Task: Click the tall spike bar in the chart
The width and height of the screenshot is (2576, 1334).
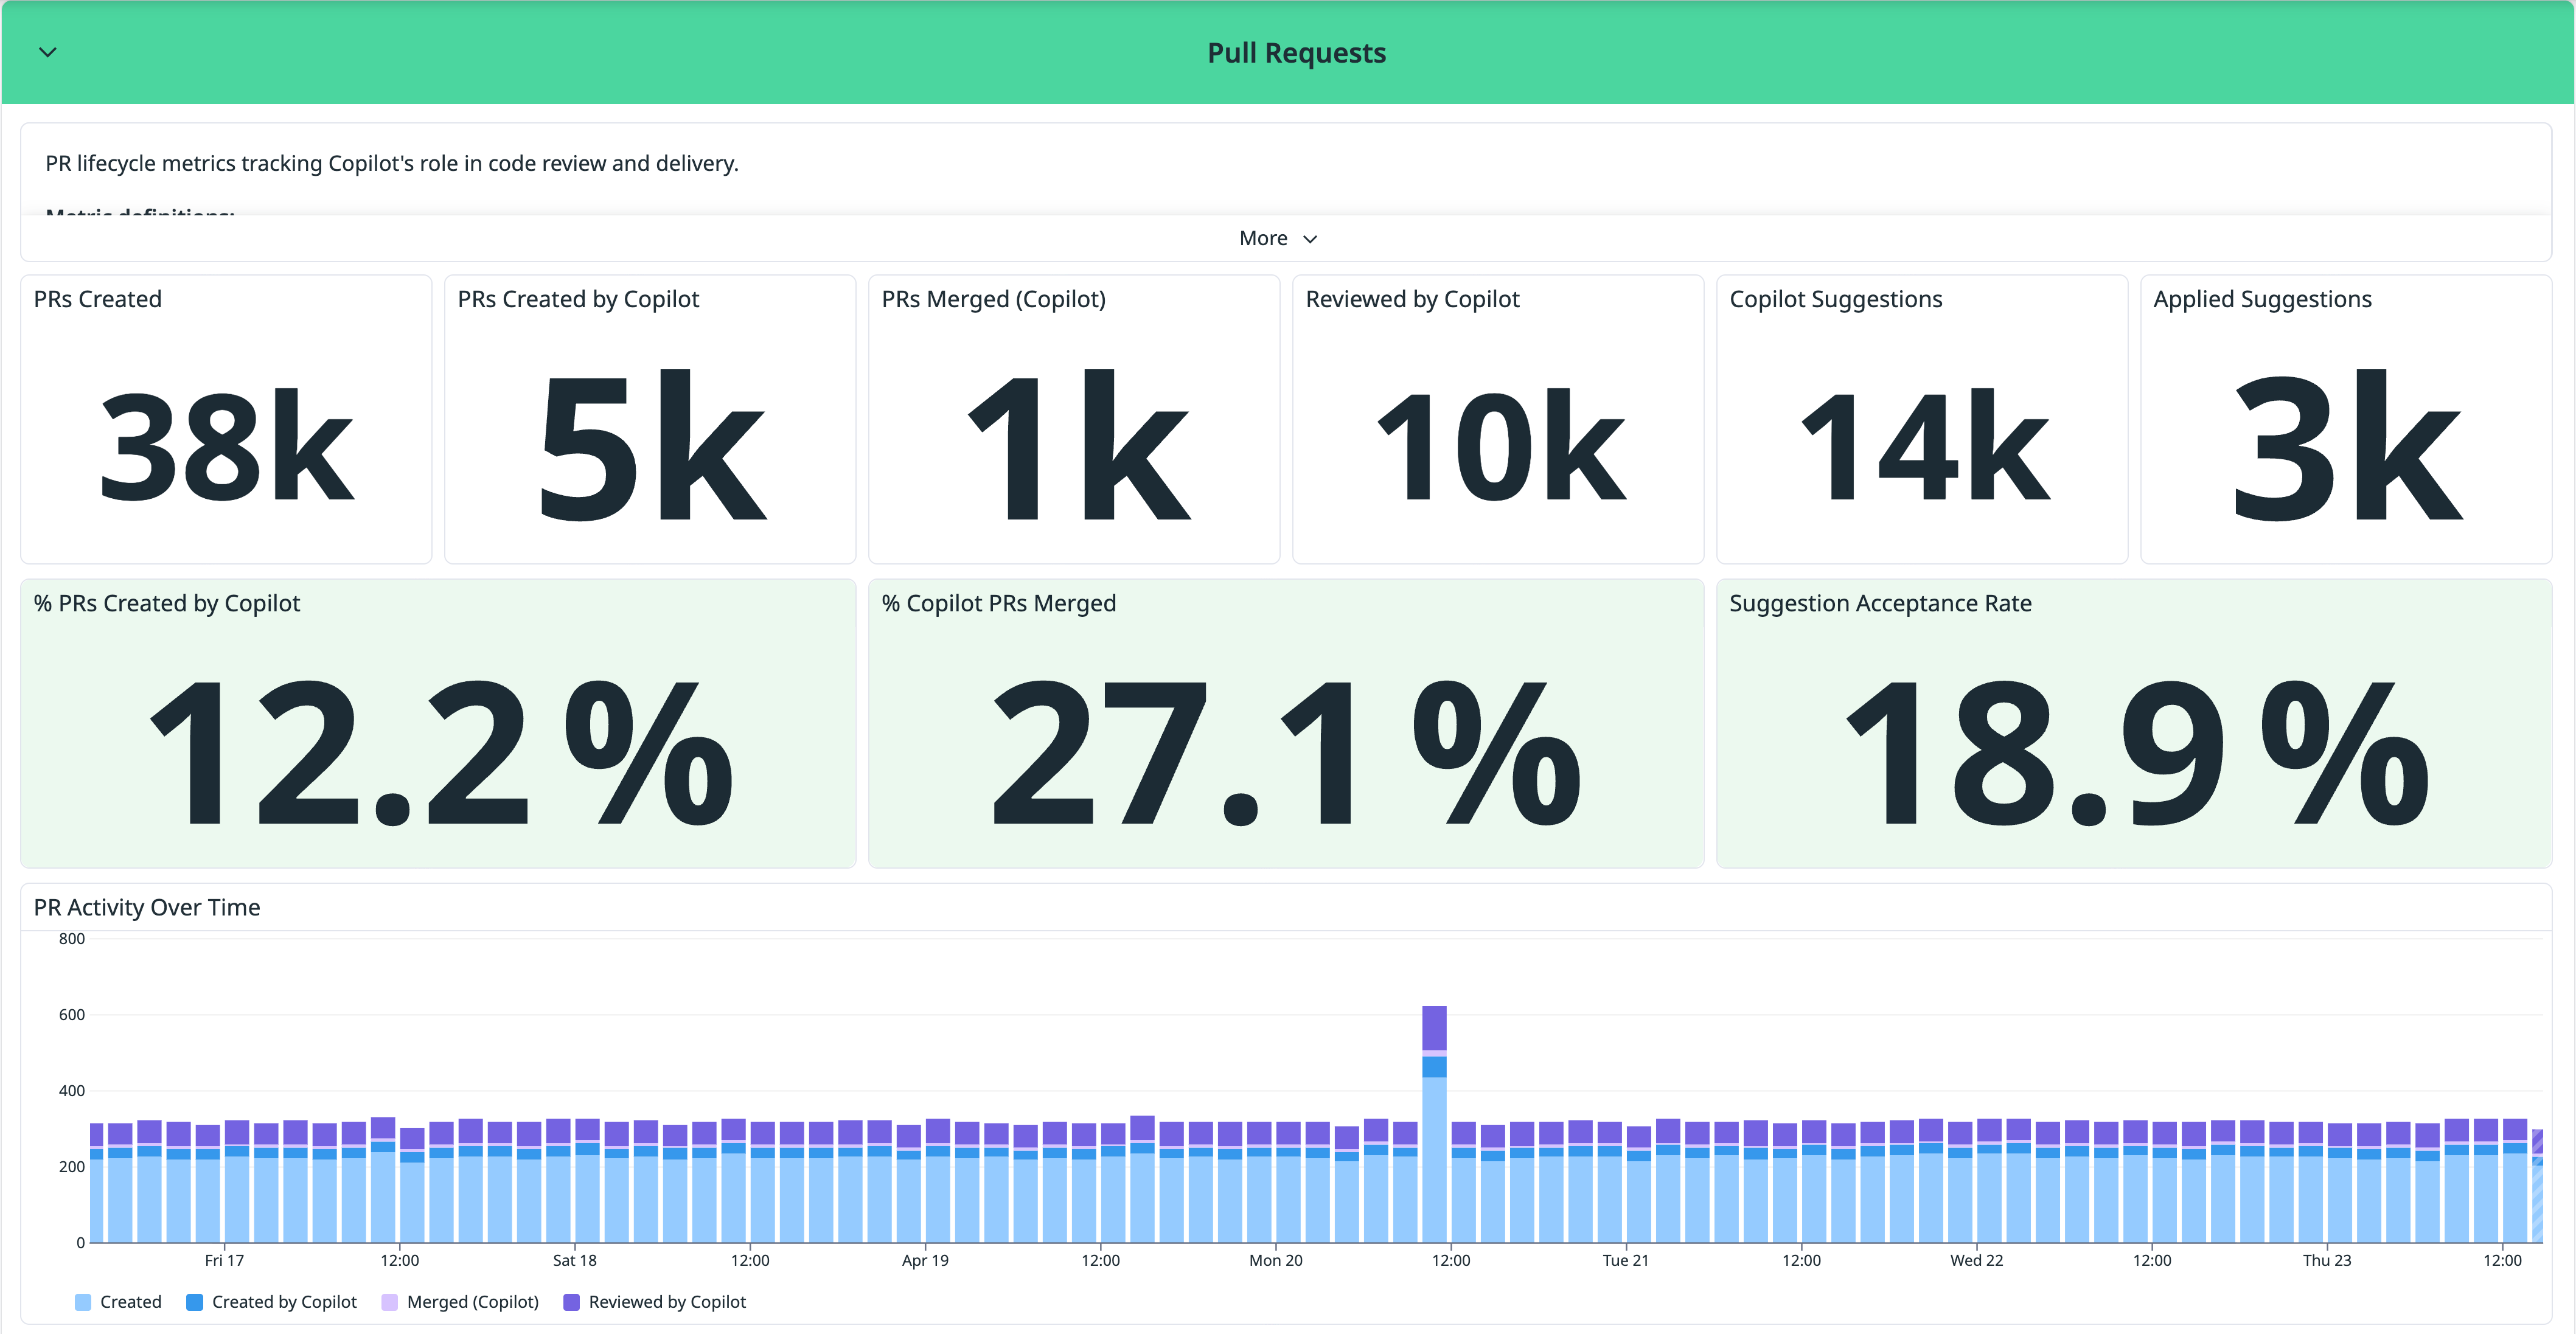Action: [1434, 1124]
